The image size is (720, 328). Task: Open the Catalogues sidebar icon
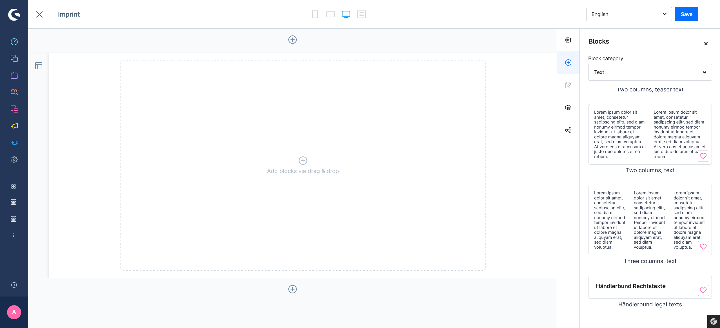14,59
